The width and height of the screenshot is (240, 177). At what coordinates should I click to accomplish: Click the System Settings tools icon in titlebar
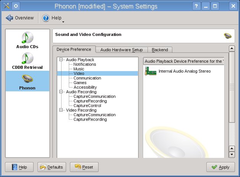pos(6,6)
